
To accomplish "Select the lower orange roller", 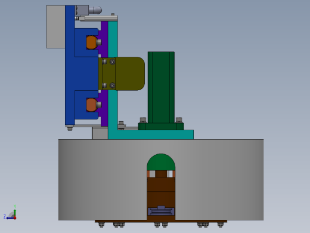I will [91, 105].
